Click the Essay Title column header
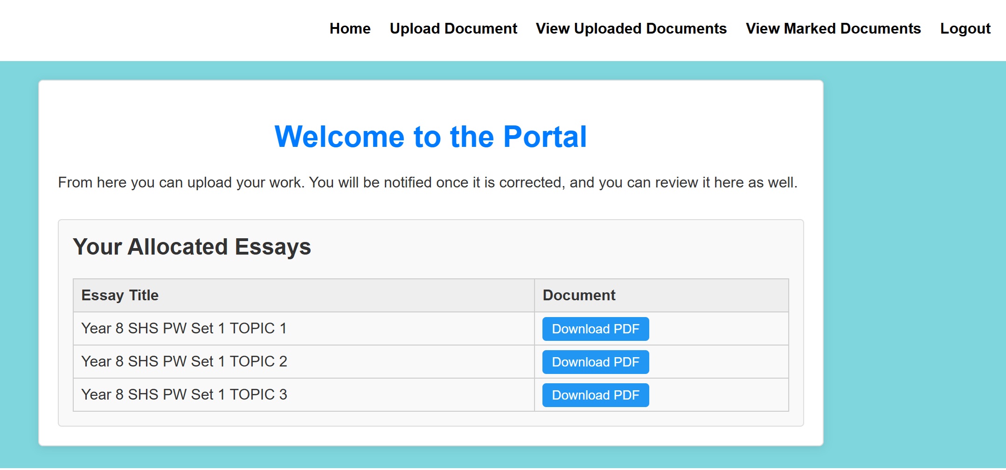 click(x=120, y=296)
